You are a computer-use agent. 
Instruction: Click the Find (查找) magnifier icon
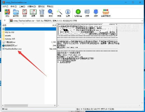(51, 13)
